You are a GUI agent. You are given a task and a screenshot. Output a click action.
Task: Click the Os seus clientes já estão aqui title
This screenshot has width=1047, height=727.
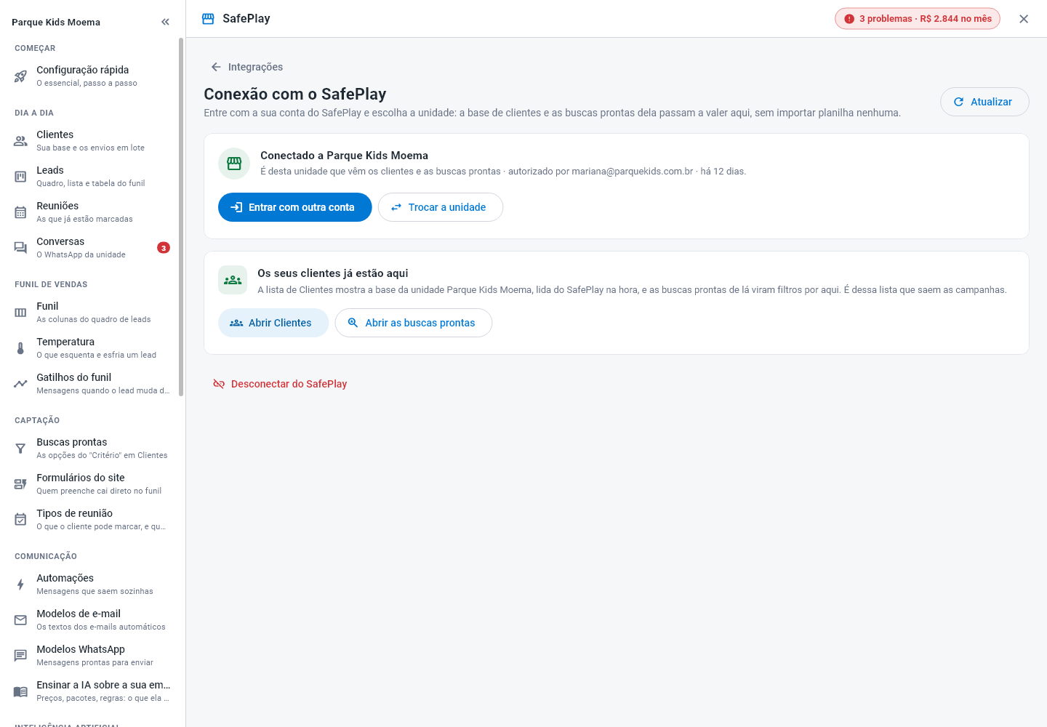click(x=333, y=273)
